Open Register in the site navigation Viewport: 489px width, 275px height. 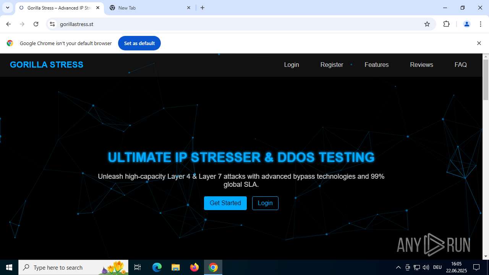(332, 65)
